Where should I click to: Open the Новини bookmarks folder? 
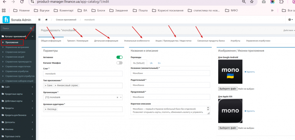22,10
